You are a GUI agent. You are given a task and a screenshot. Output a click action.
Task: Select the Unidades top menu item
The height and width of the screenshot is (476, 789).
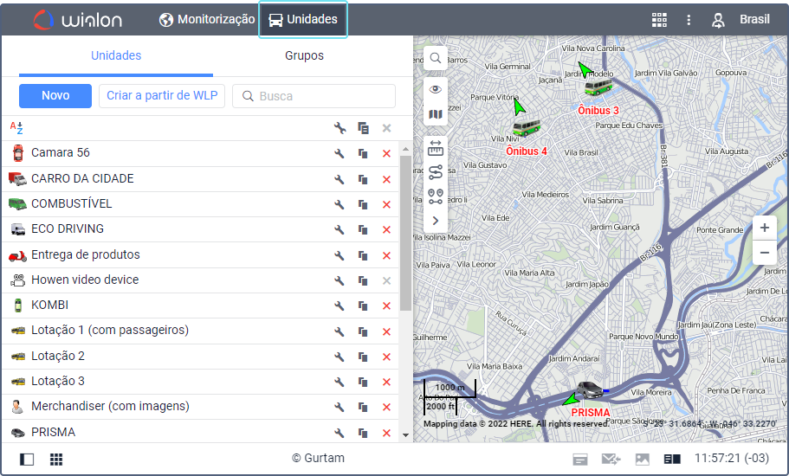(303, 20)
